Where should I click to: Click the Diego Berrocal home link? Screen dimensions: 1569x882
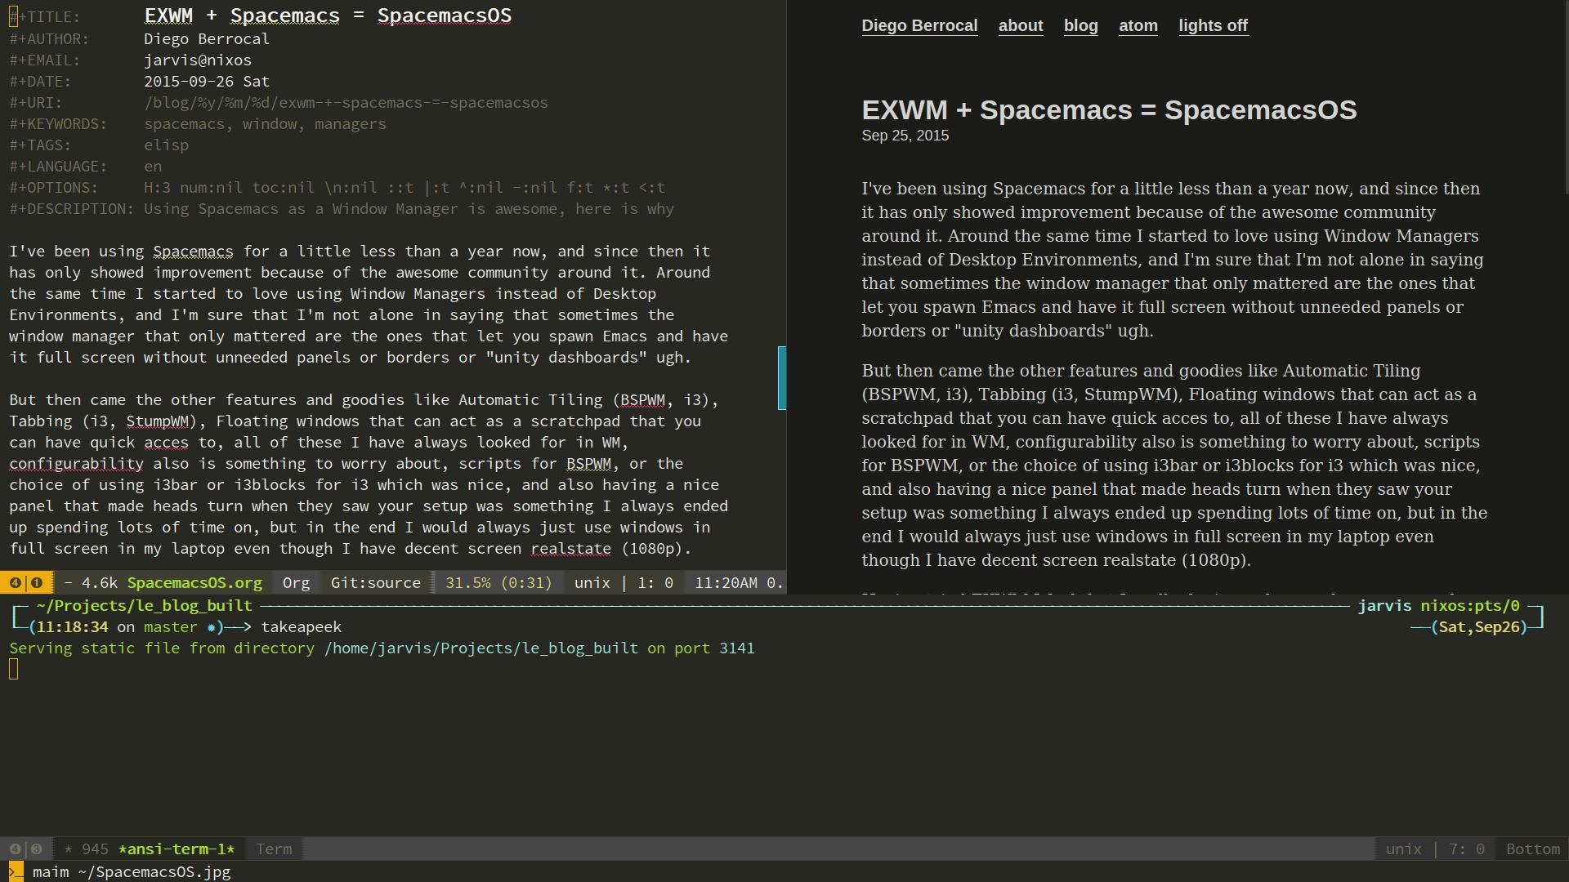coord(919,25)
